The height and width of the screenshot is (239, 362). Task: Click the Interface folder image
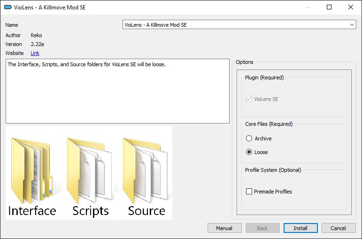(x=32, y=171)
